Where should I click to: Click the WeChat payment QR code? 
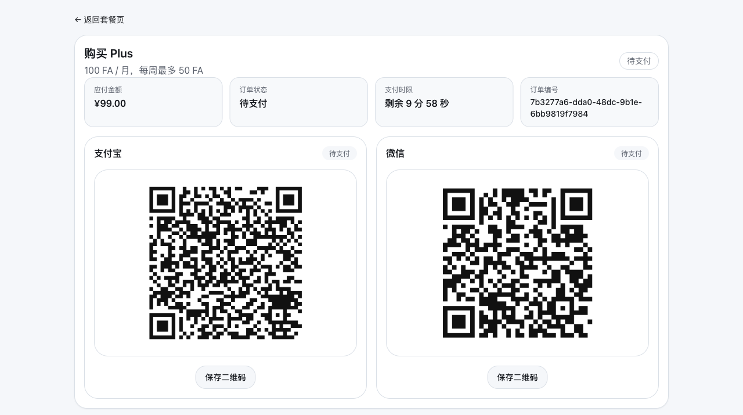click(517, 263)
